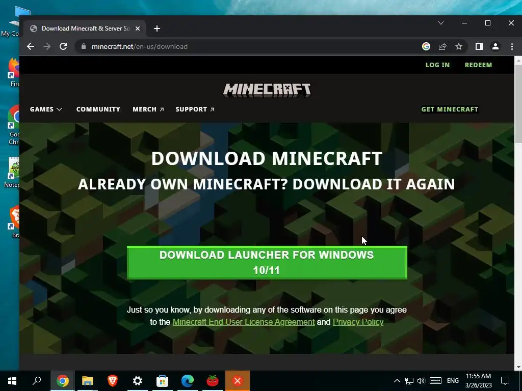Click the orange X app on taskbar
Image resolution: width=522 pixels, height=391 pixels.
point(238,381)
